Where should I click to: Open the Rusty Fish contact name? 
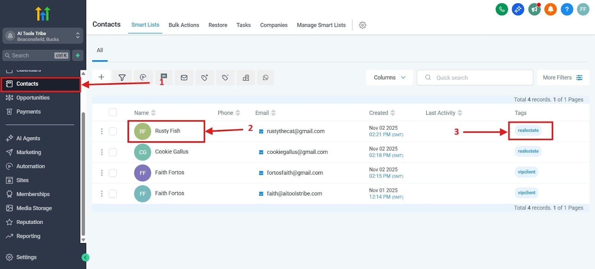(x=167, y=131)
